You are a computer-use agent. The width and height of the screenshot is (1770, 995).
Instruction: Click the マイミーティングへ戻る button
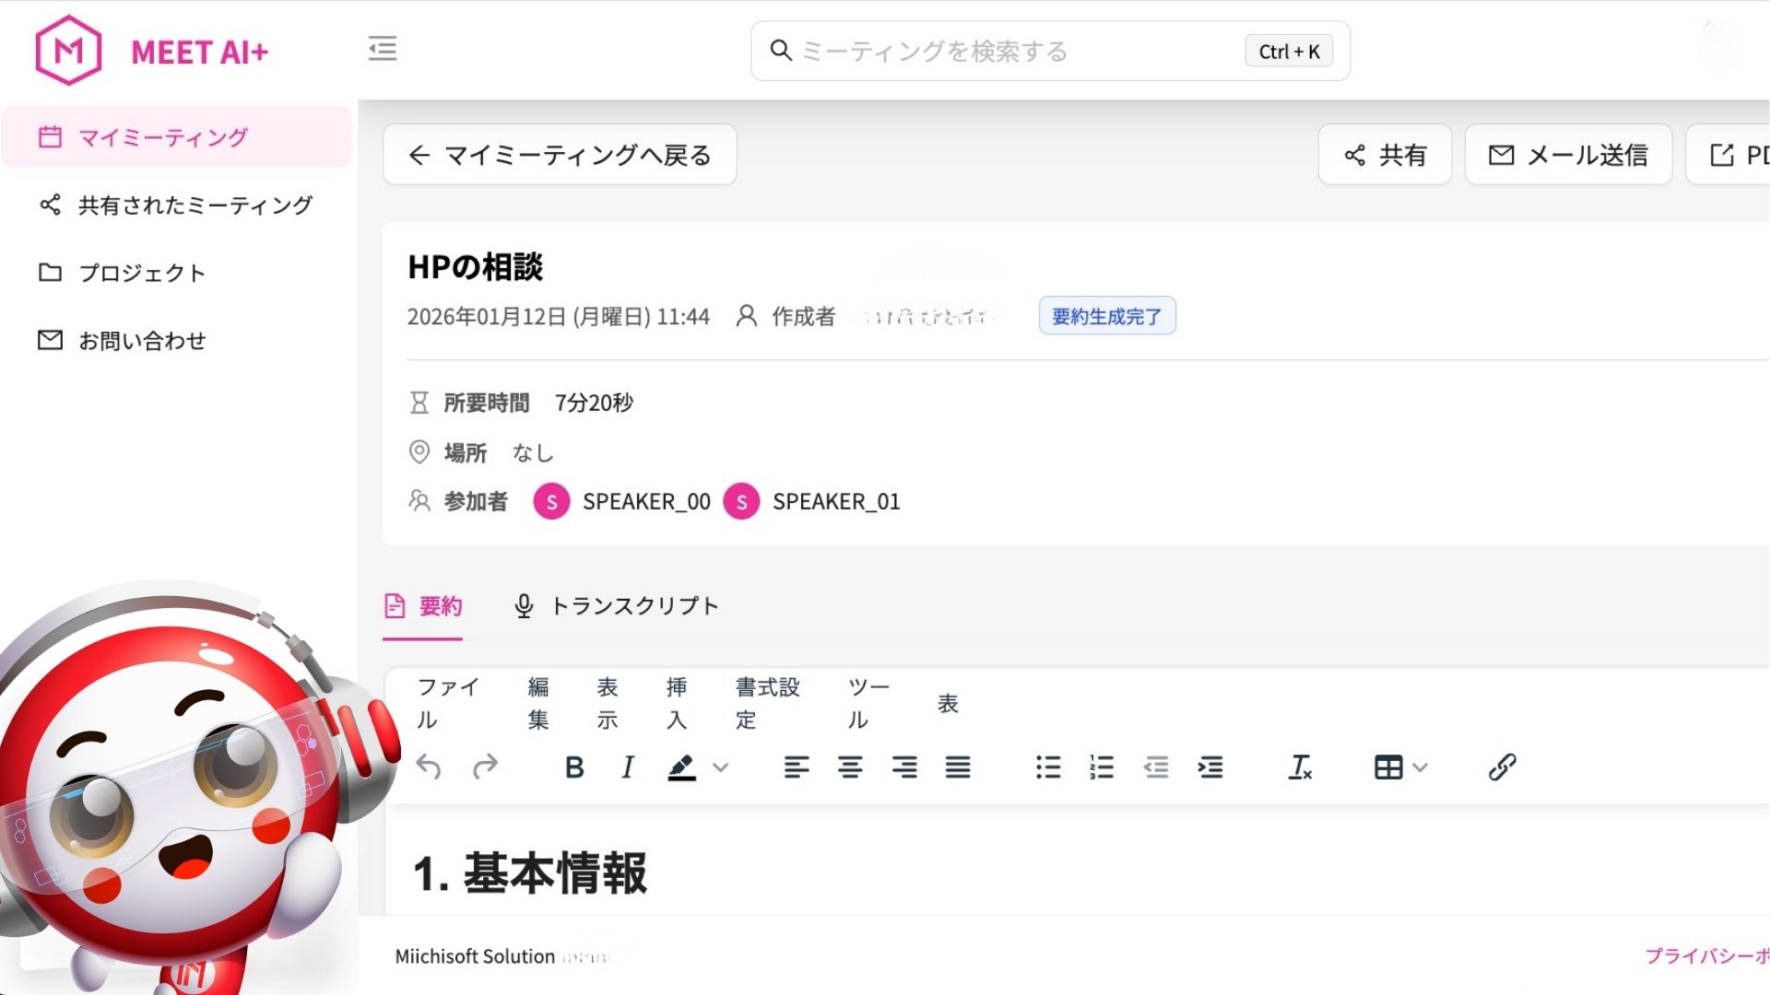point(560,155)
